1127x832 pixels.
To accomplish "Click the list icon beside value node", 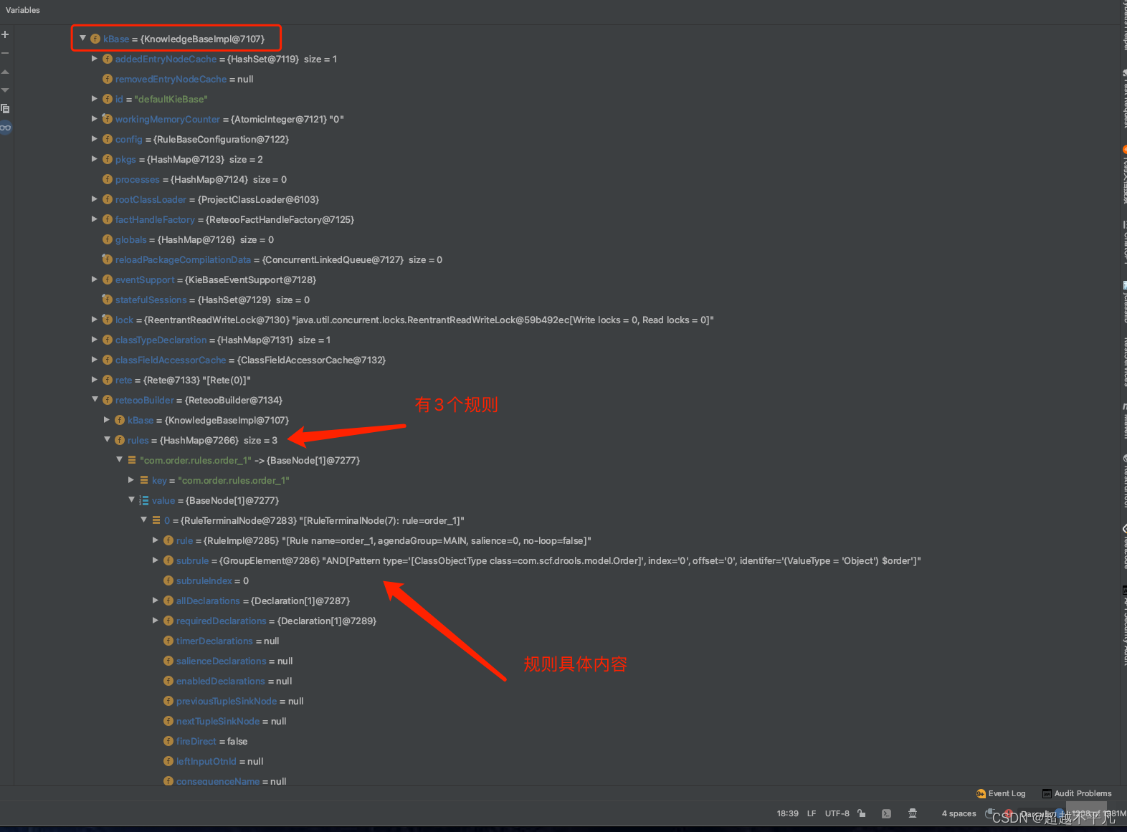I will pyautogui.click(x=144, y=500).
